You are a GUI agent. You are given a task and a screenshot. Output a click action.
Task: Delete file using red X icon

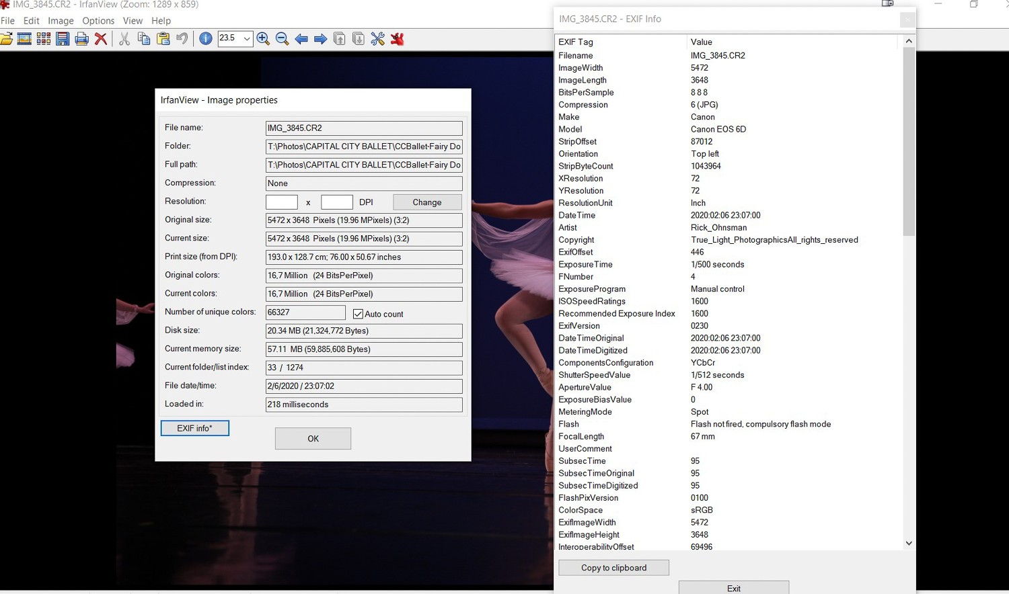(x=101, y=39)
